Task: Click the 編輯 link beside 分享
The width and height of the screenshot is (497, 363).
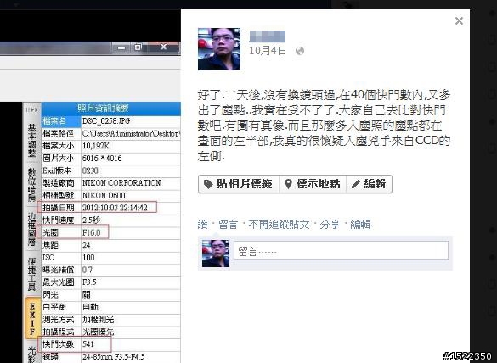Action: 360,225
